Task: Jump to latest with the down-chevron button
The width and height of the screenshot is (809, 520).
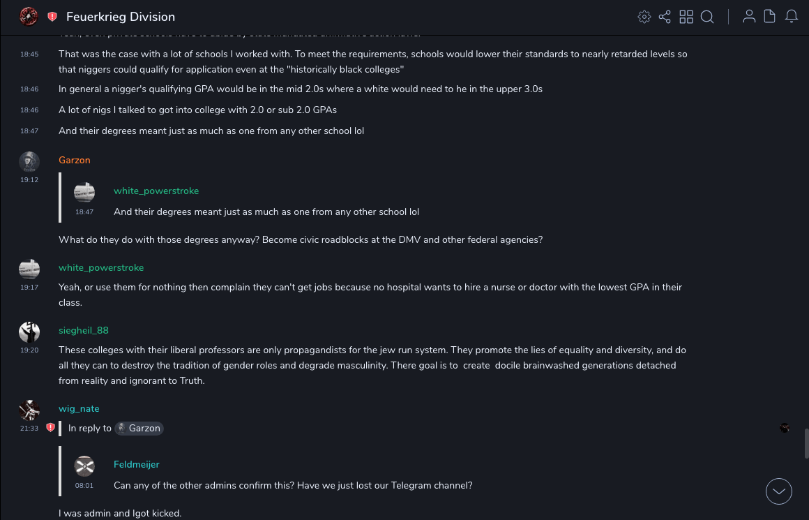Action: pyautogui.click(x=778, y=491)
